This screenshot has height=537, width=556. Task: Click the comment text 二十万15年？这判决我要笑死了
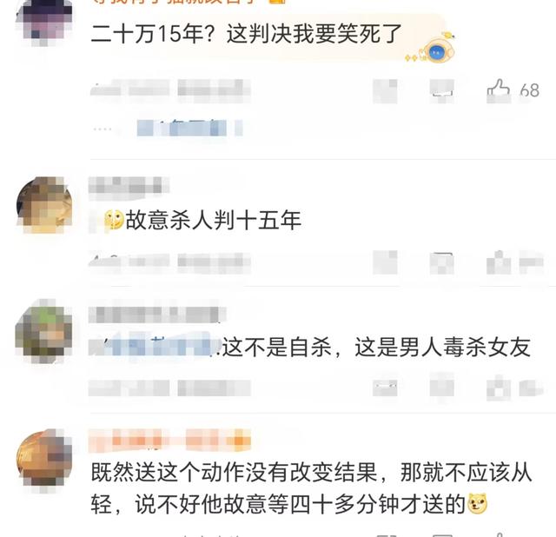[x=247, y=34]
